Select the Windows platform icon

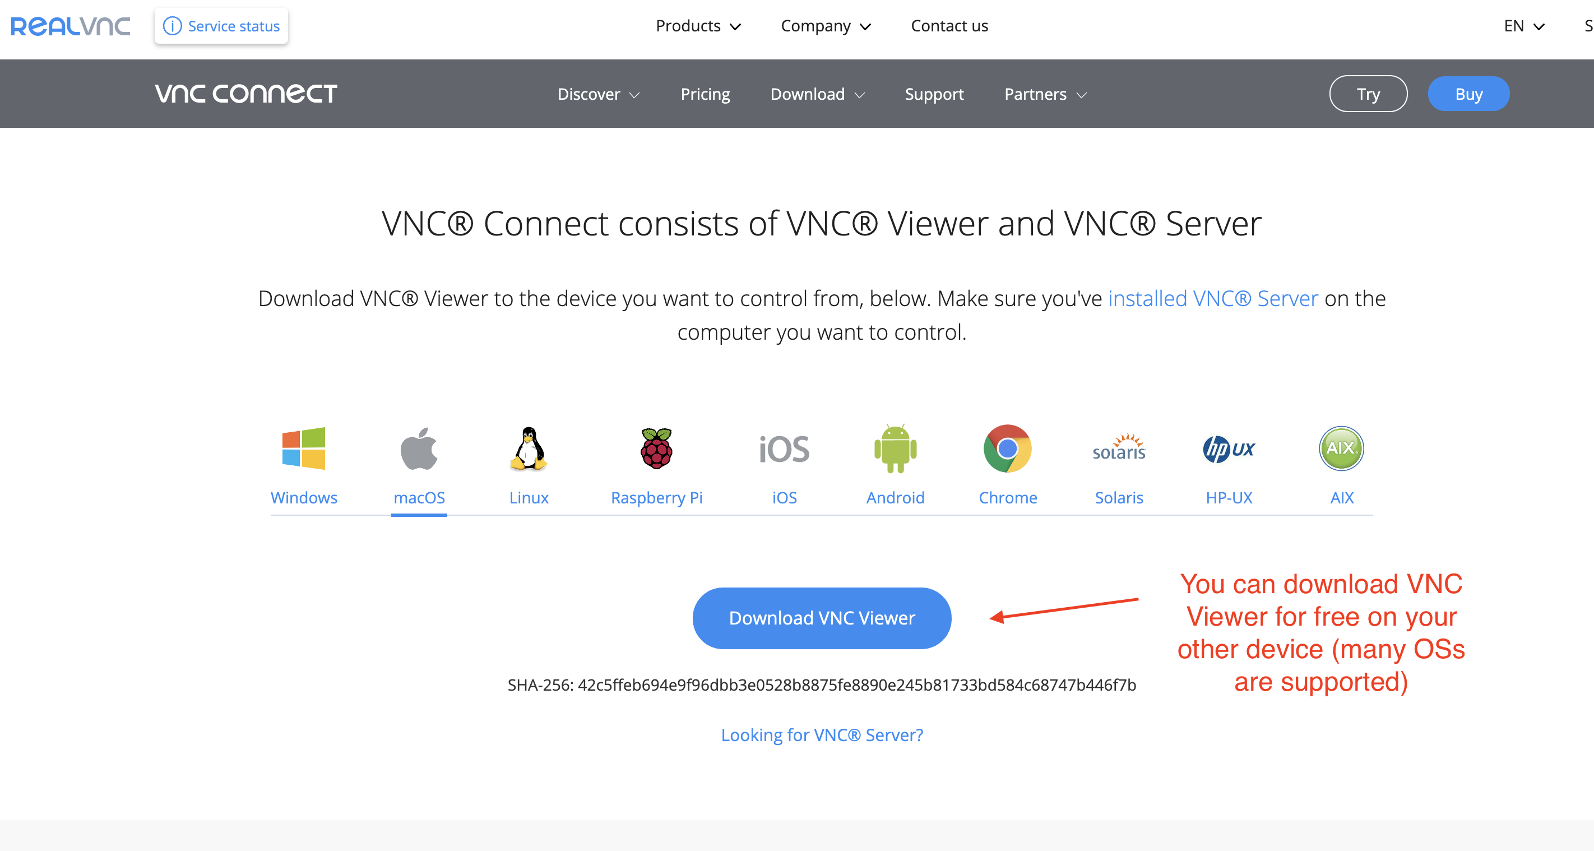[x=303, y=448]
